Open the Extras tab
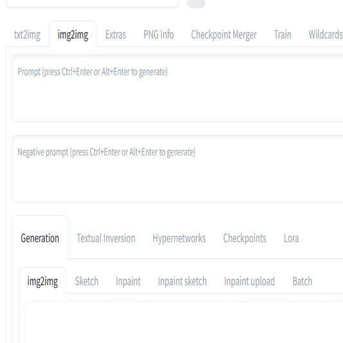Viewport: 343px width, 343px height. pos(116,35)
